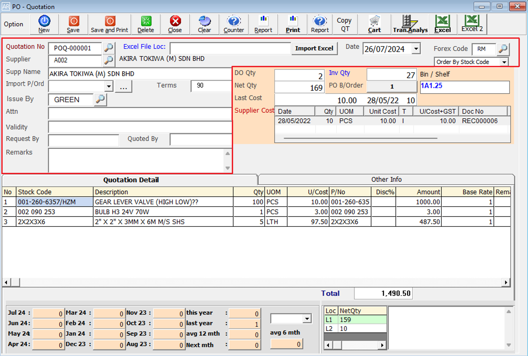Viewport: 528px width, 356px height.
Task: Click the Quoted By input field
Action: click(x=201, y=140)
